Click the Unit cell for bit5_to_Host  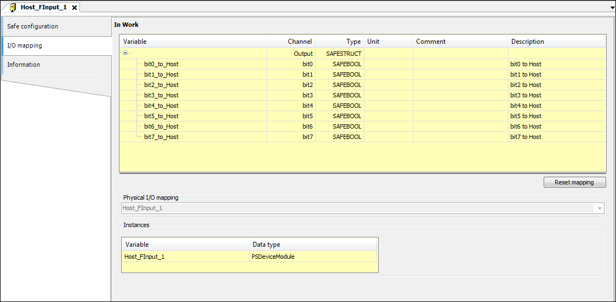[388, 116]
